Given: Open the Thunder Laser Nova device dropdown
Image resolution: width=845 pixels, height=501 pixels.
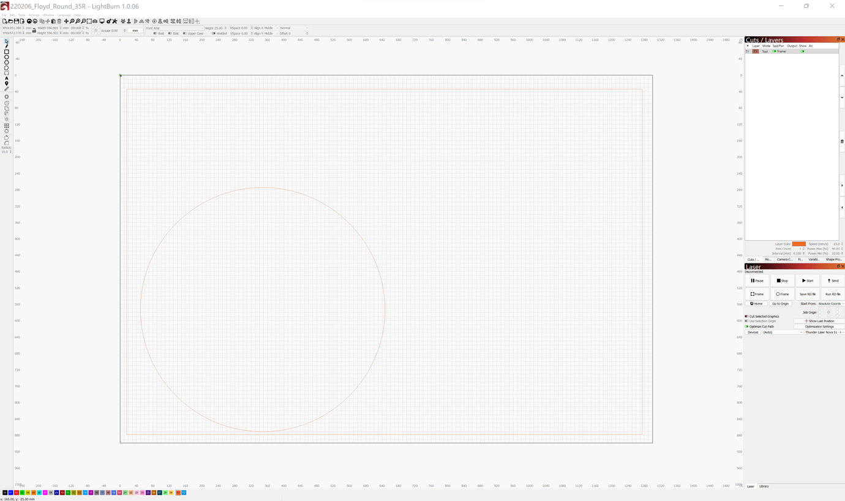Looking at the screenshot, I should pyautogui.click(x=824, y=333).
